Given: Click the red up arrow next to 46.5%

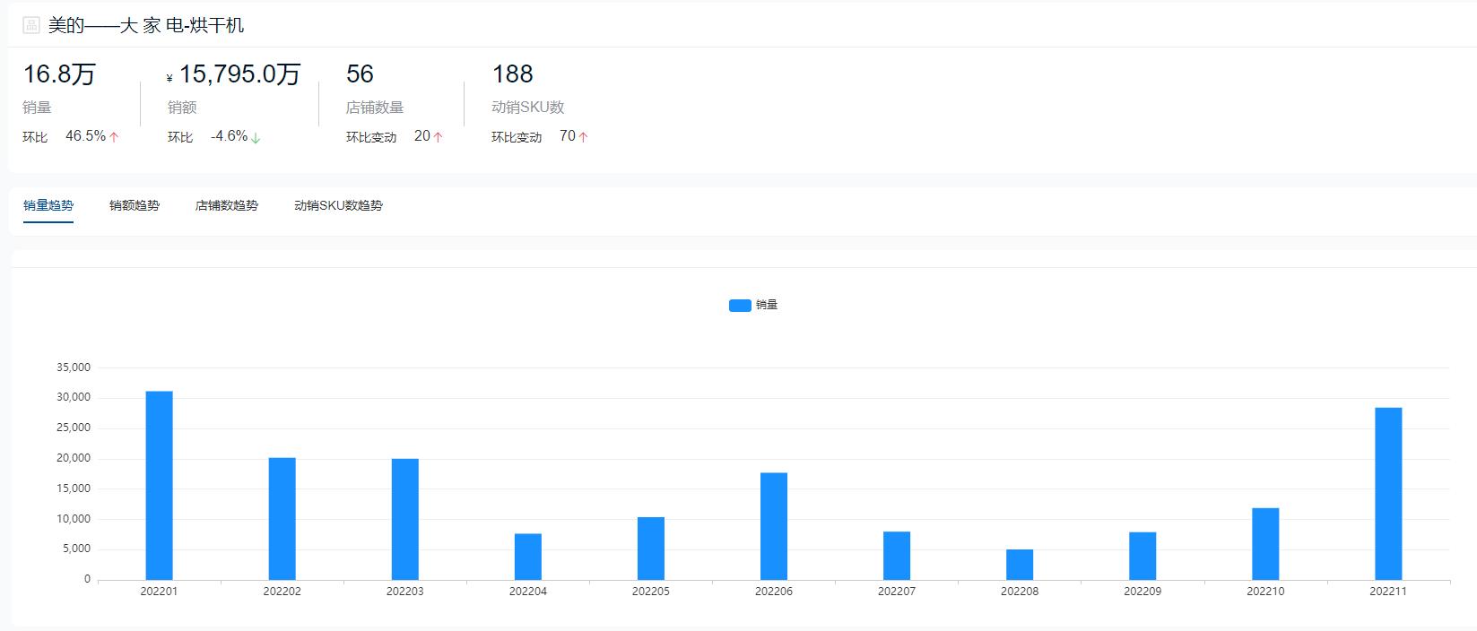Looking at the screenshot, I should pyautogui.click(x=114, y=137).
